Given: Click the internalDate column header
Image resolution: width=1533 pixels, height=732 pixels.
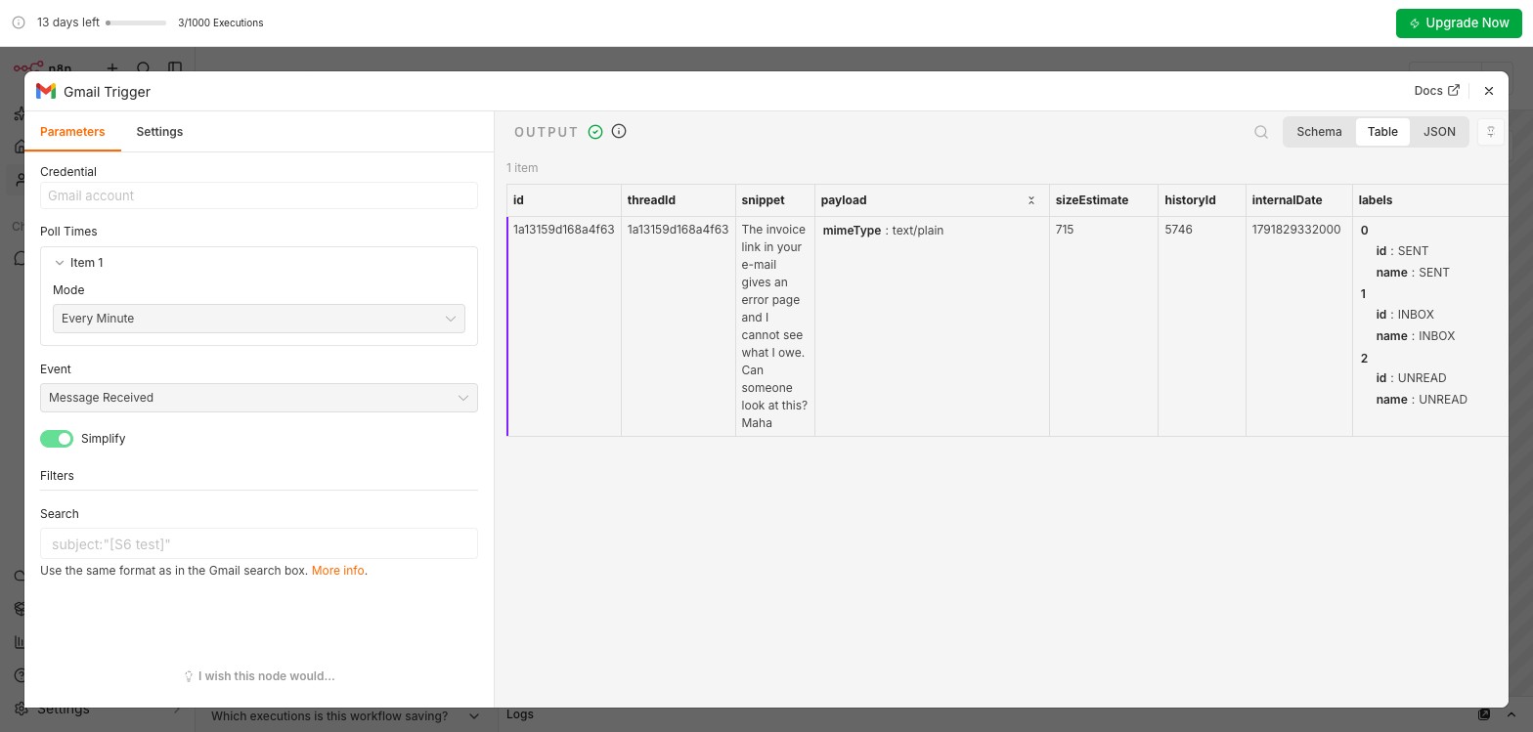Looking at the screenshot, I should pos(1299,200).
